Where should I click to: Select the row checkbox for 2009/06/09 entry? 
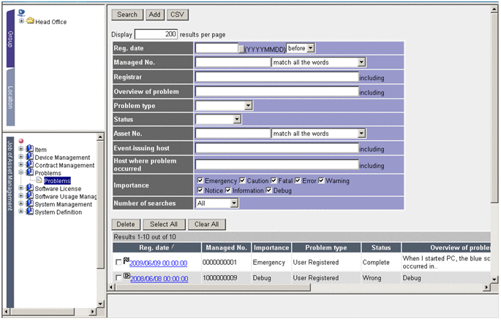[x=119, y=263]
